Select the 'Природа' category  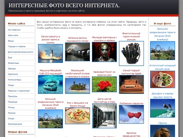coord(12,102)
